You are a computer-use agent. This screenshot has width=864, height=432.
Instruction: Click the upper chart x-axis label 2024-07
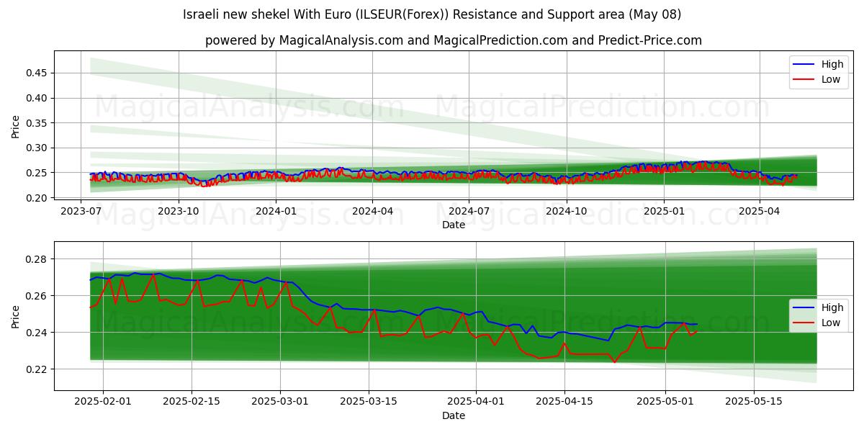point(469,212)
